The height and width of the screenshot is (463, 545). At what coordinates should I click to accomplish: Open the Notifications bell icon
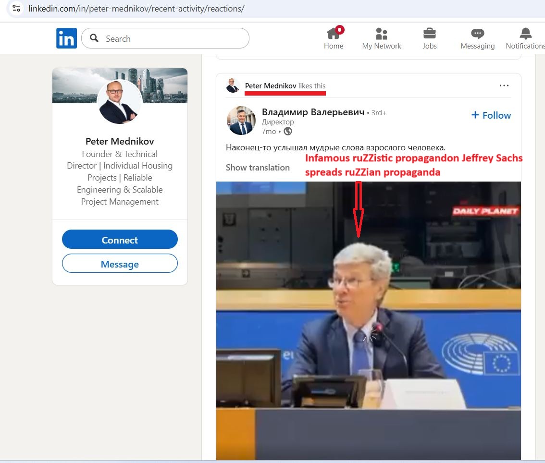click(x=526, y=34)
